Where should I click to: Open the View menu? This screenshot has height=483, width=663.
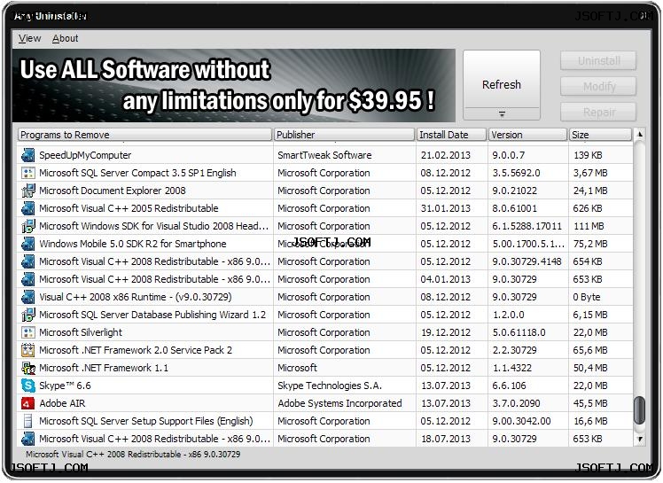click(x=29, y=38)
